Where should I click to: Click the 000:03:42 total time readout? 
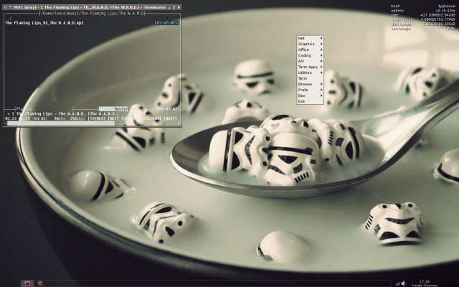click(167, 109)
